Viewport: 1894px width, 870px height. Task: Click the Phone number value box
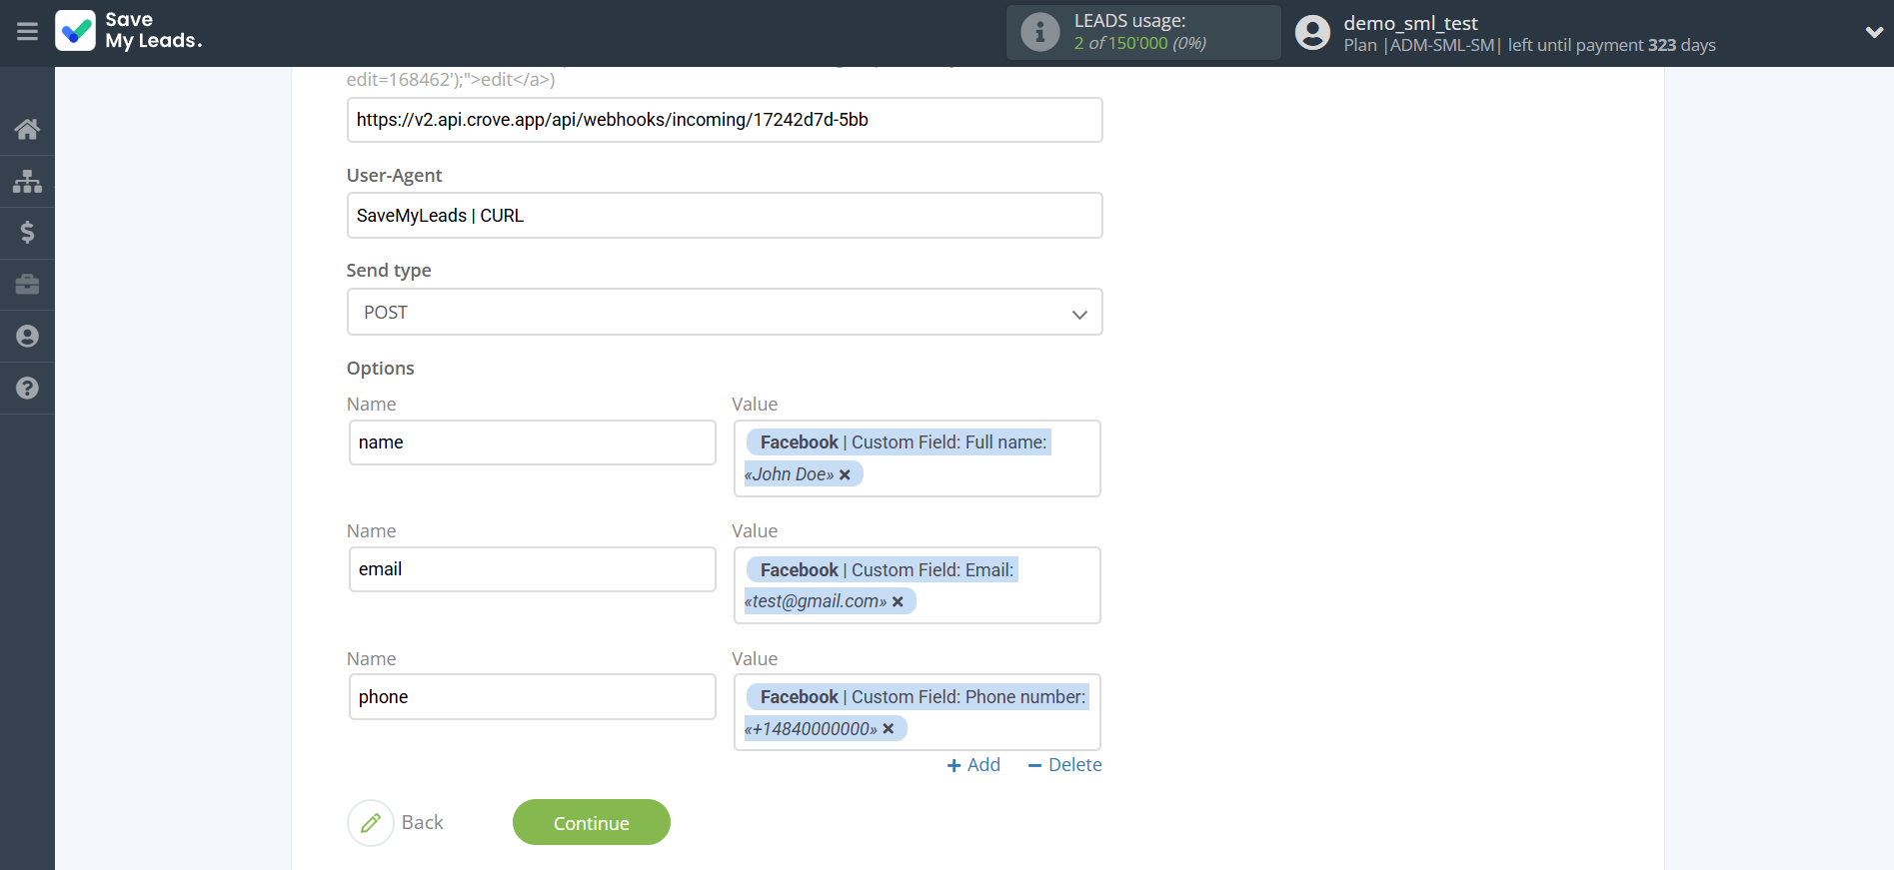coord(918,712)
